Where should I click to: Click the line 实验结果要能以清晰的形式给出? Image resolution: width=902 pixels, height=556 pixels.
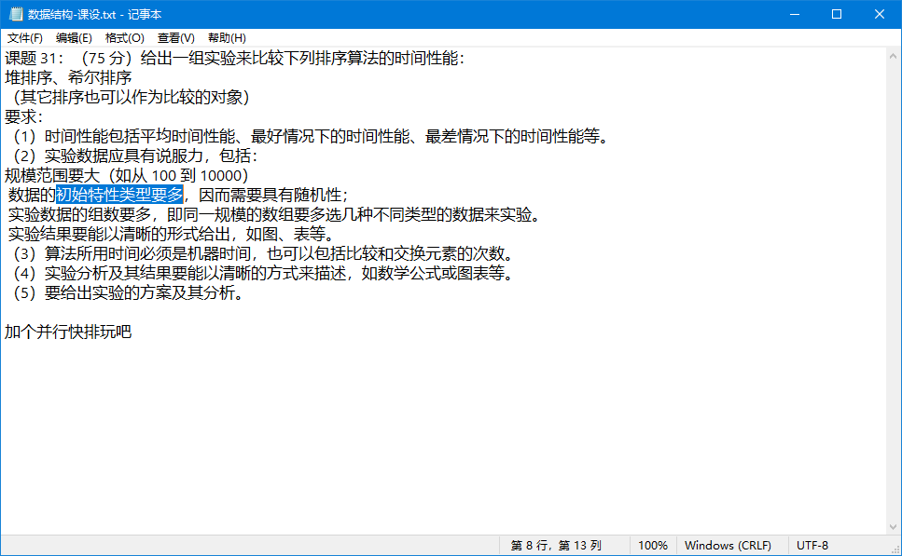click(x=172, y=235)
